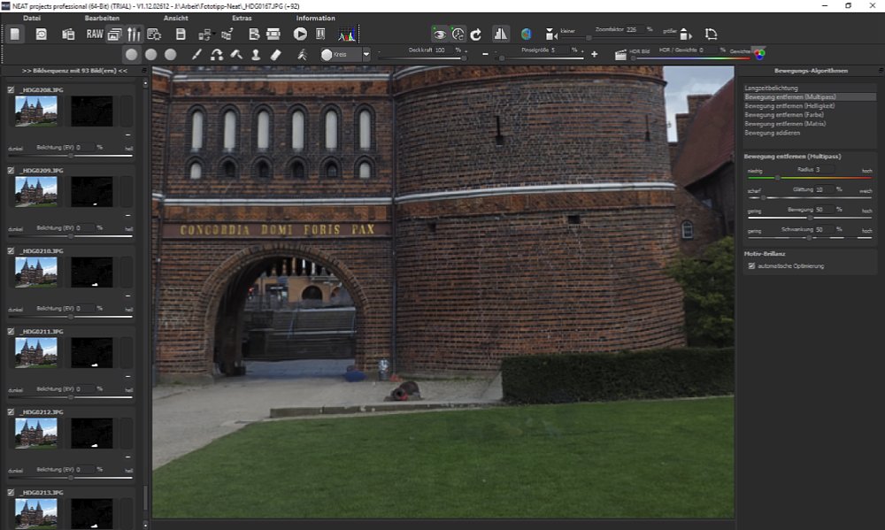Open the Bearbeiten menu

pos(102,18)
